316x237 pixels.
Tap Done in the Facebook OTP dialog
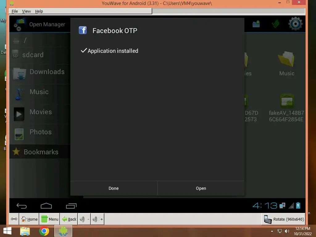coord(114,188)
